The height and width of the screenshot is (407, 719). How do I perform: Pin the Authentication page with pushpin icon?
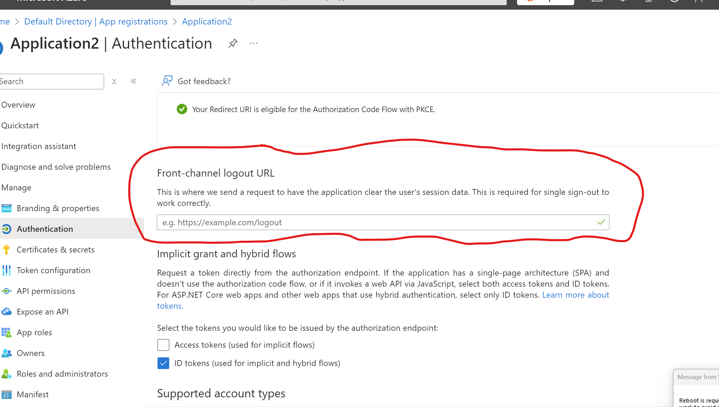233,43
